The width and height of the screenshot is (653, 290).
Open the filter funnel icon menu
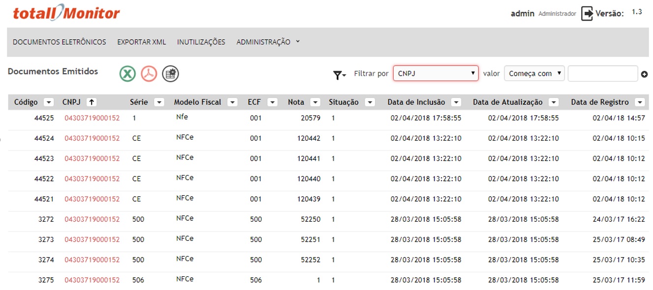[x=340, y=75]
